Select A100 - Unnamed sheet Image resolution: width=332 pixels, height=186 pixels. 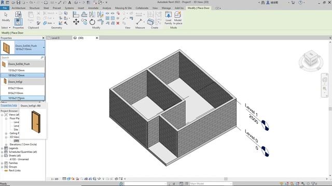[19, 159]
